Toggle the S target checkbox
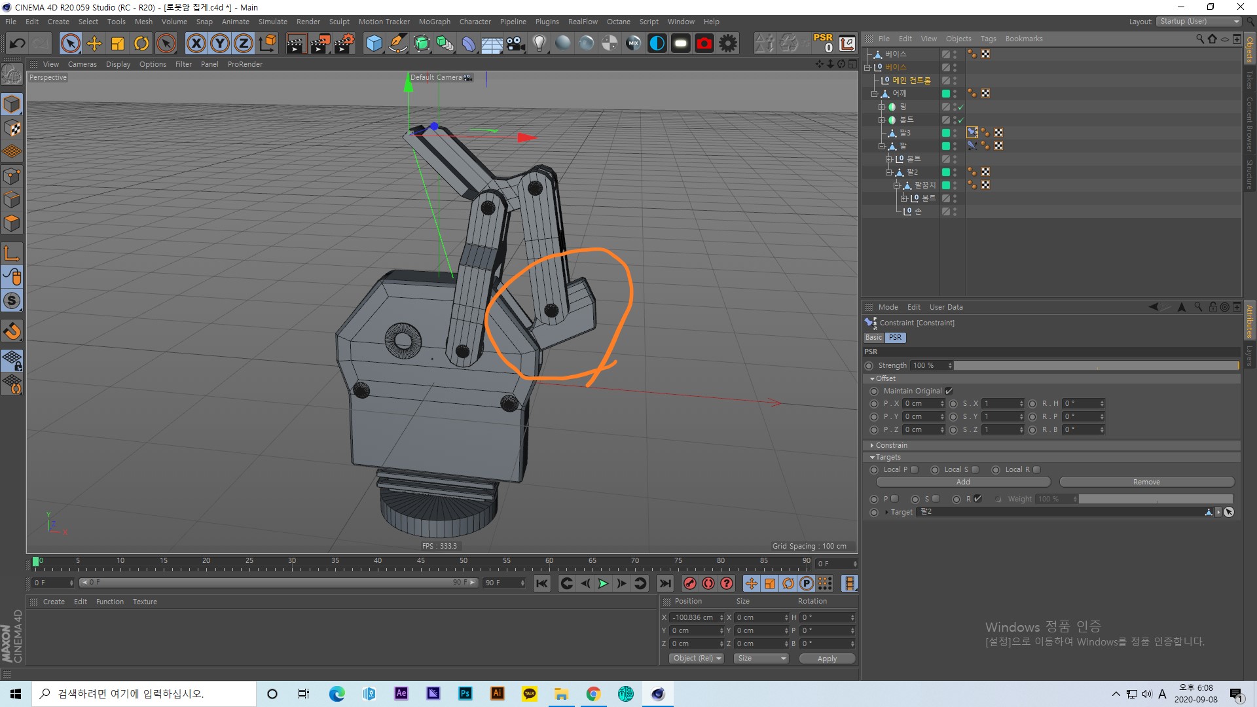 point(936,499)
